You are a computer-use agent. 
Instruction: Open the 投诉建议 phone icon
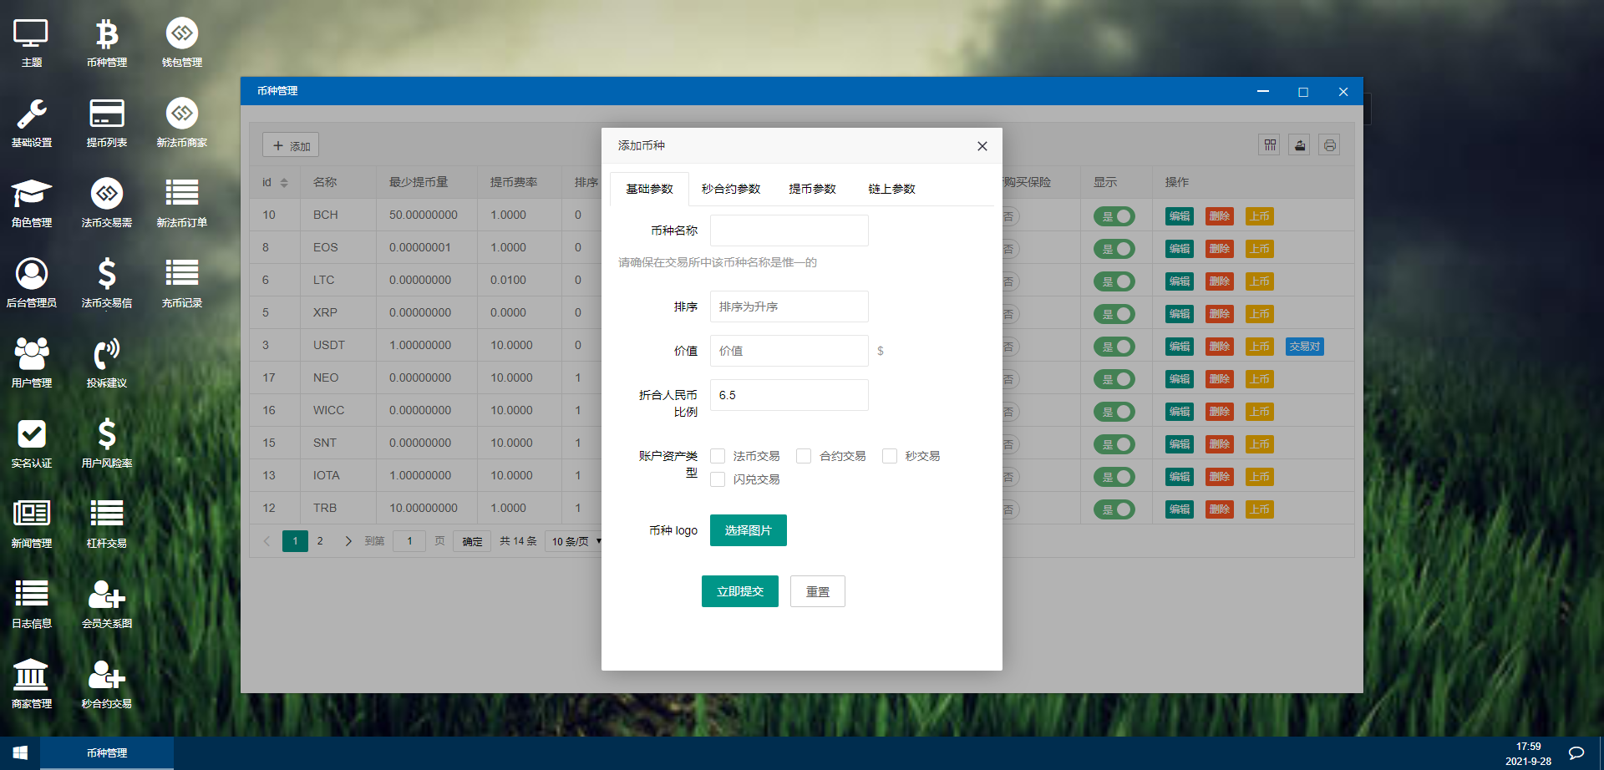click(x=107, y=356)
